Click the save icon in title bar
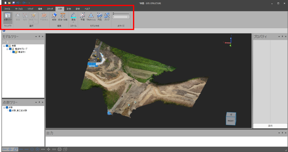 click(14, 3)
